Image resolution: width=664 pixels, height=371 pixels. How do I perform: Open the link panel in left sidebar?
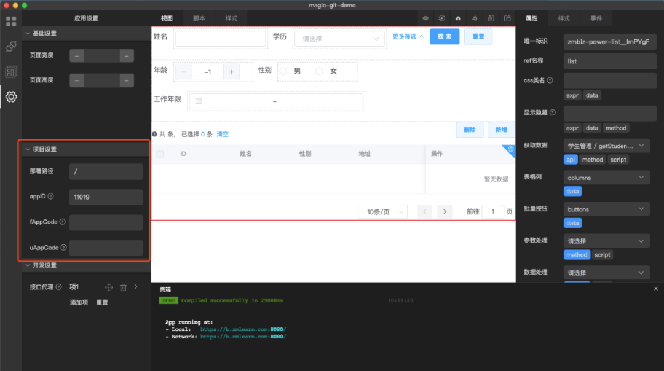click(x=11, y=46)
